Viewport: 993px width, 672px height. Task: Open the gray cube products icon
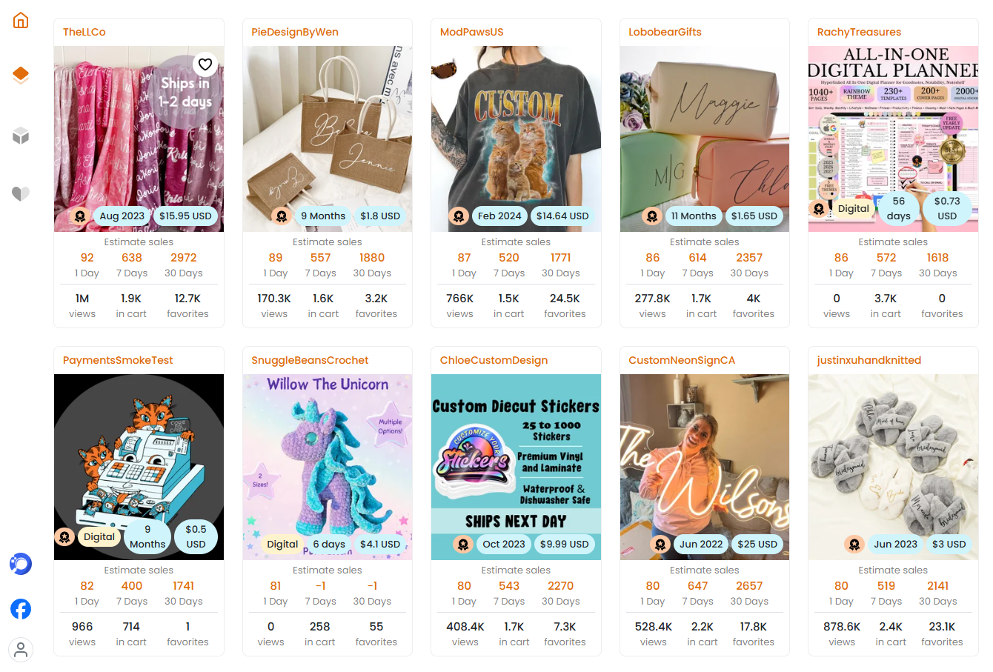(21, 135)
